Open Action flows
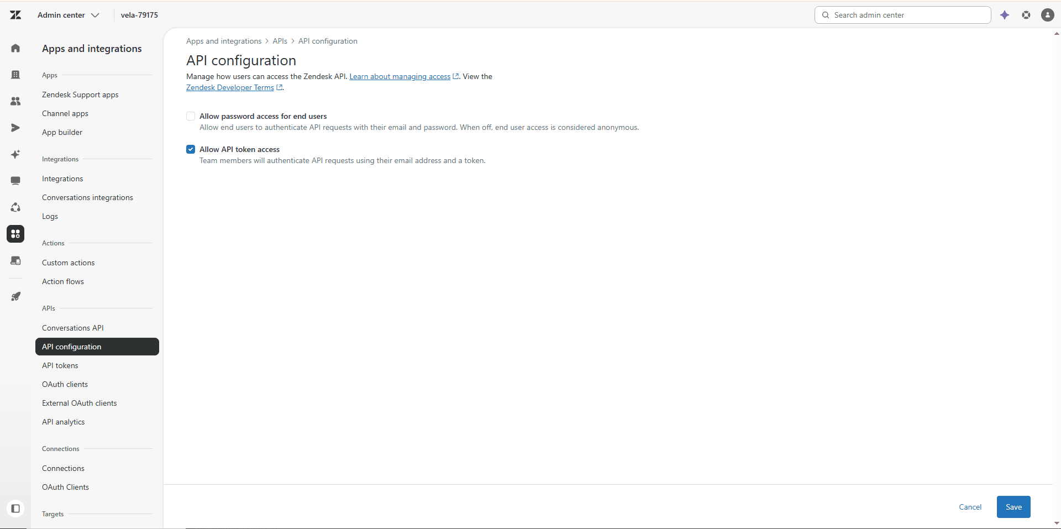The width and height of the screenshot is (1061, 529). (63, 281)
